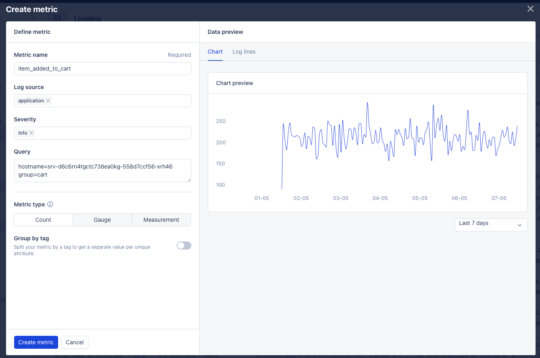Click the Create metric button

coord(36,342)
